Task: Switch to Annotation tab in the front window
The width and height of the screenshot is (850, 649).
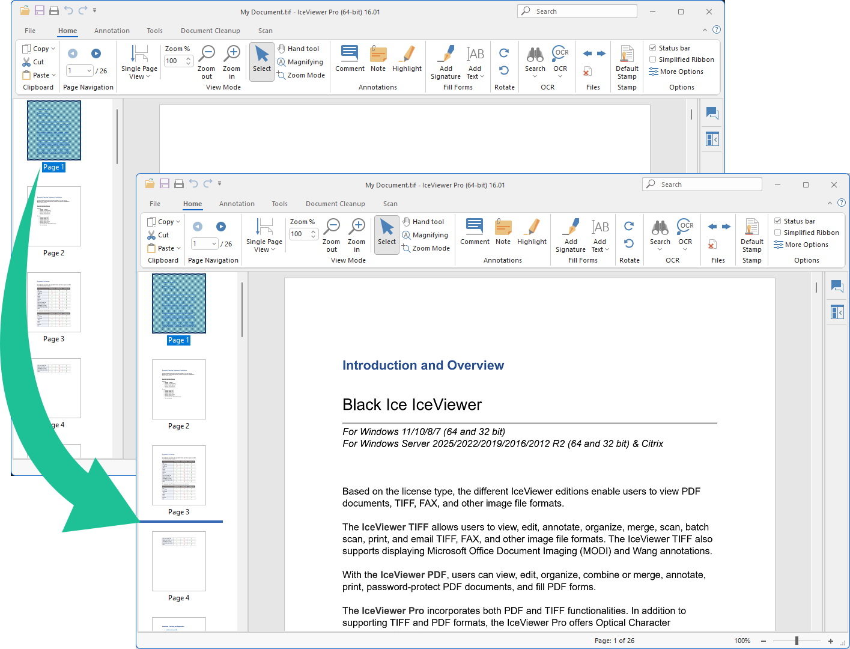Action: [x=237, y=204]
